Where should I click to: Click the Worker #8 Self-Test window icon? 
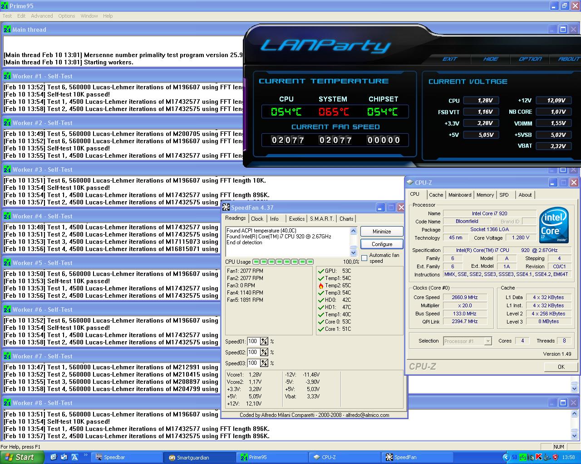point(7,403)
